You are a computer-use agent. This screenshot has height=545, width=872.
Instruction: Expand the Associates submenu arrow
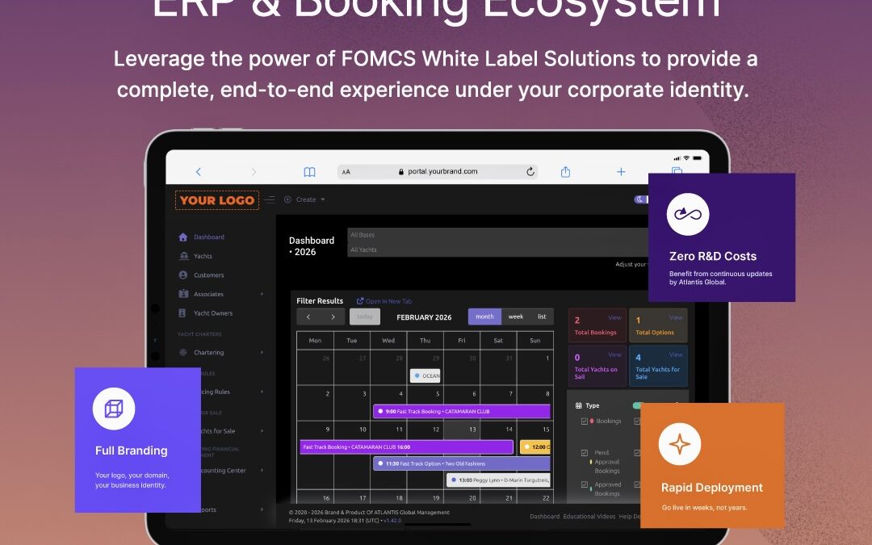262,294
